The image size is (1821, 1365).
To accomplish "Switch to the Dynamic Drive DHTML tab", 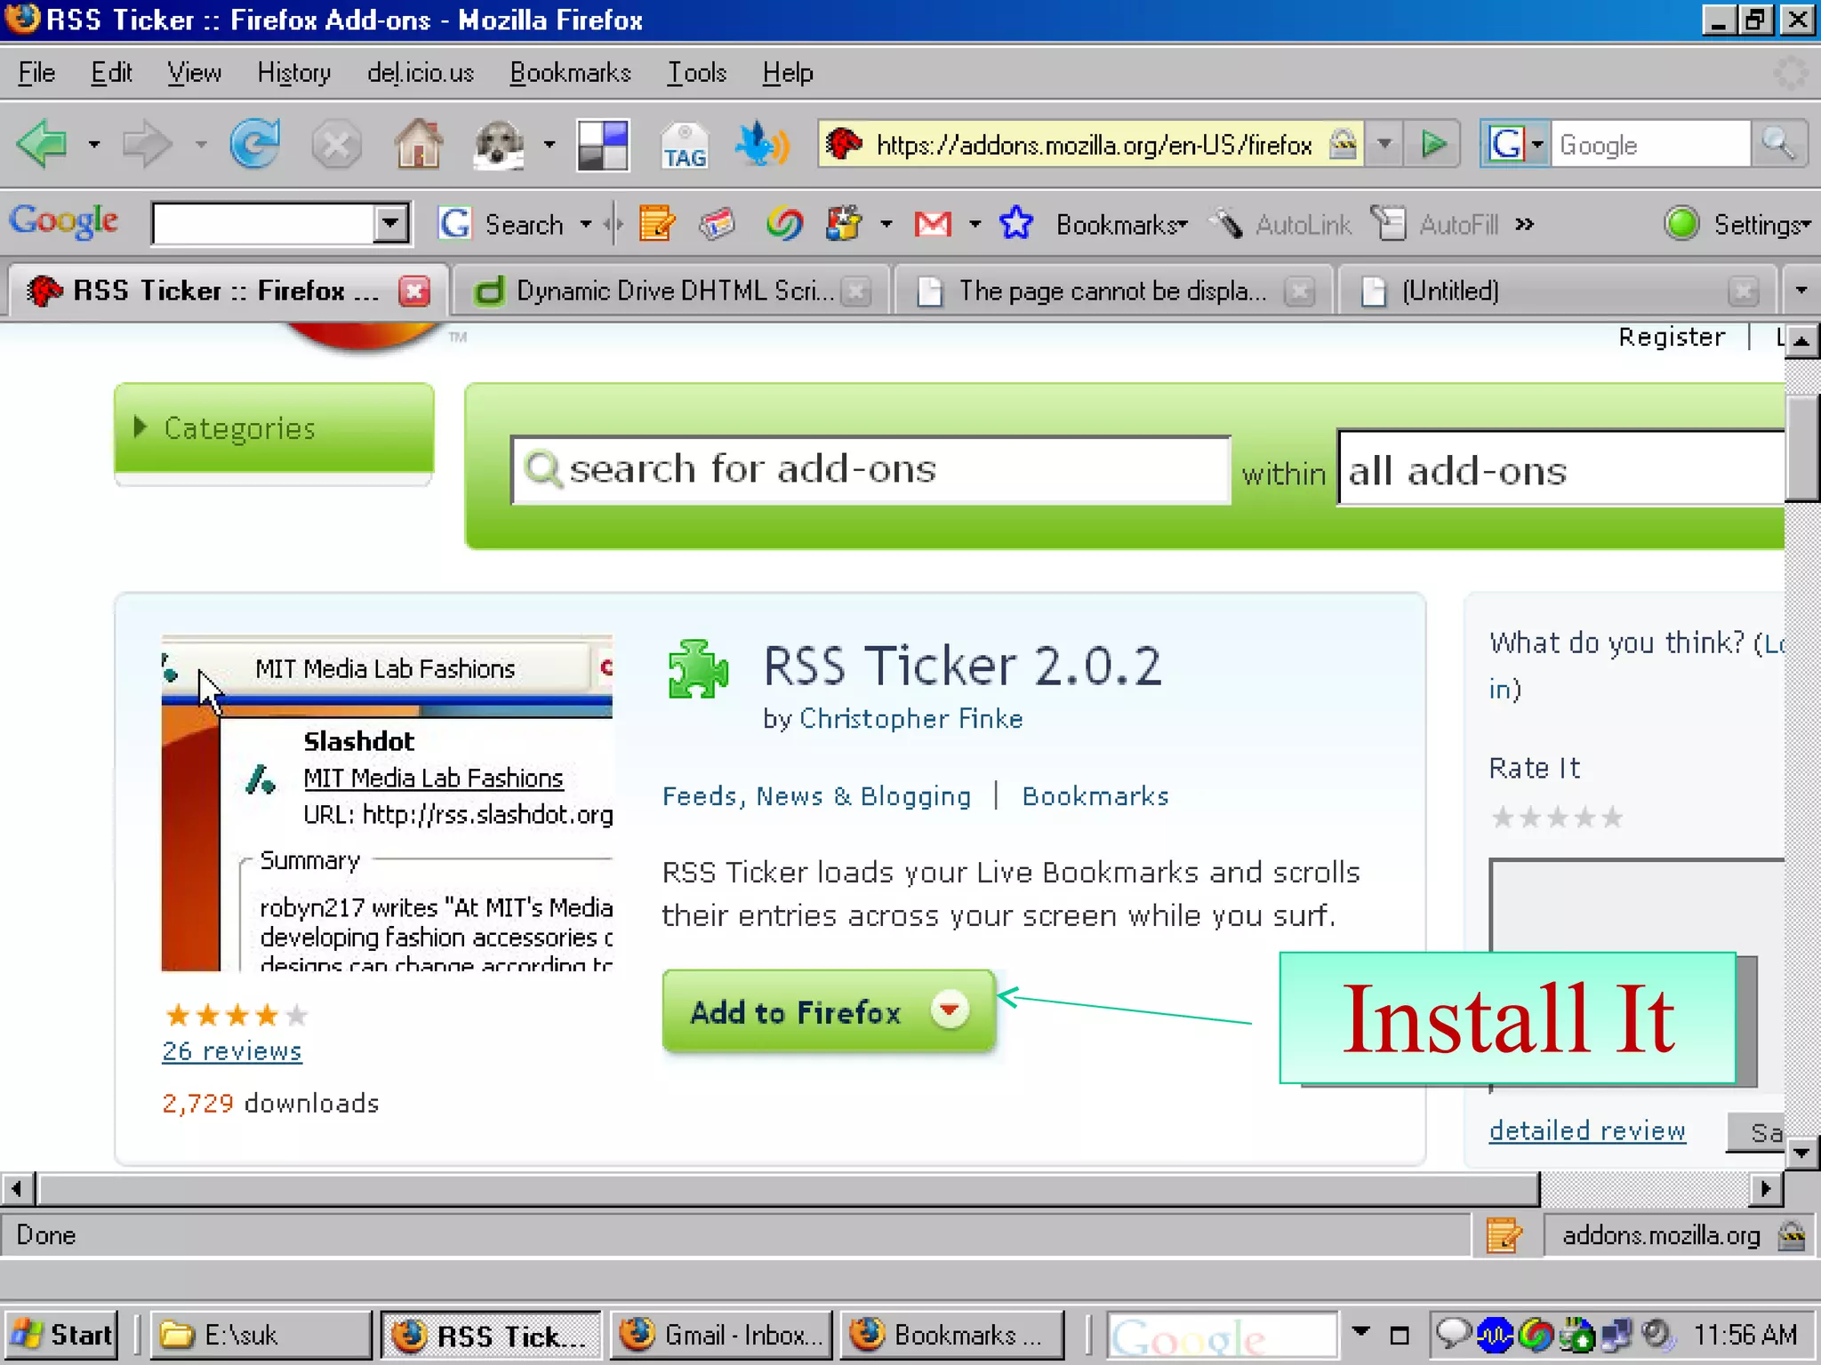I will point(670,291).
